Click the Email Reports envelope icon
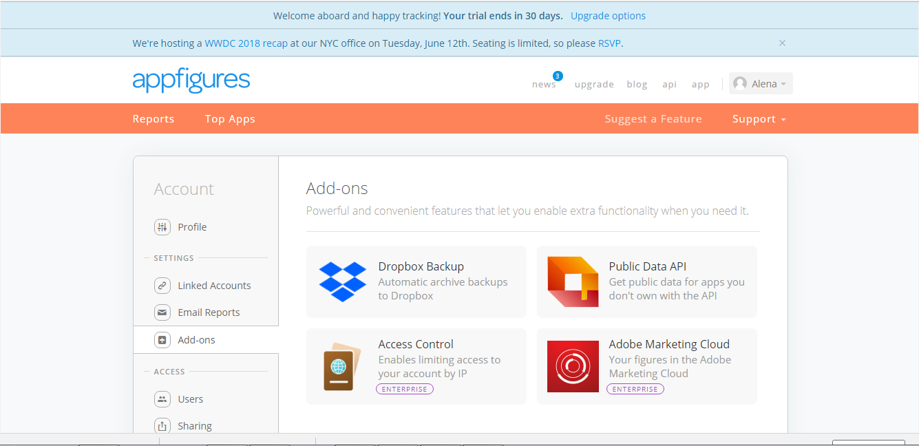This screenshot has height=446, width=919. 162,312
